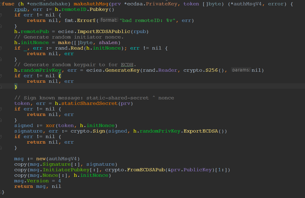This screenshot has height=198, width=305.
Task: Click the underlined ECDH word in comment
Action: point(127,65)
